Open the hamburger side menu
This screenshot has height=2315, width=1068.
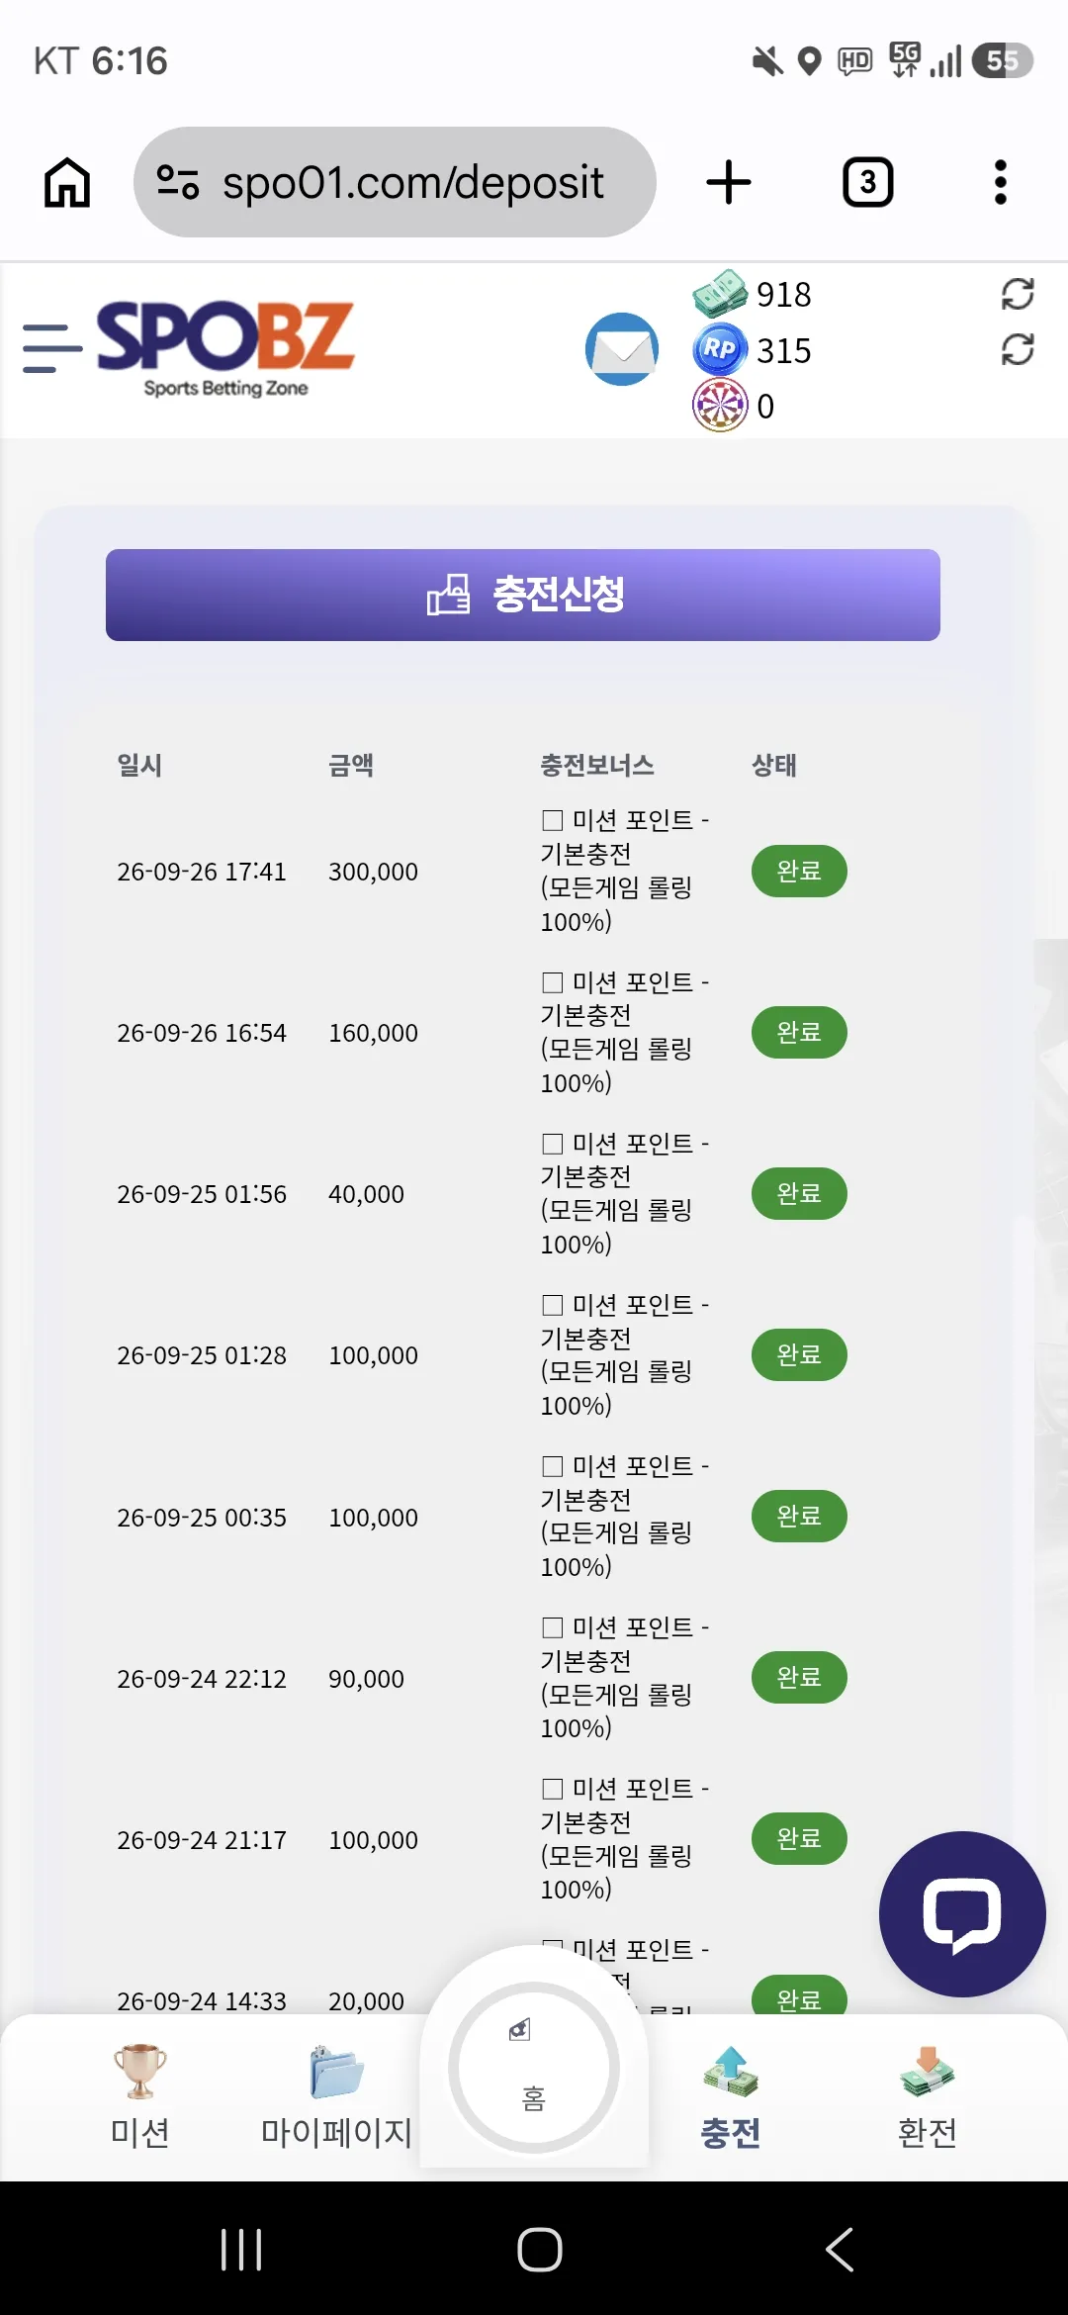click(x=51, y=348)
